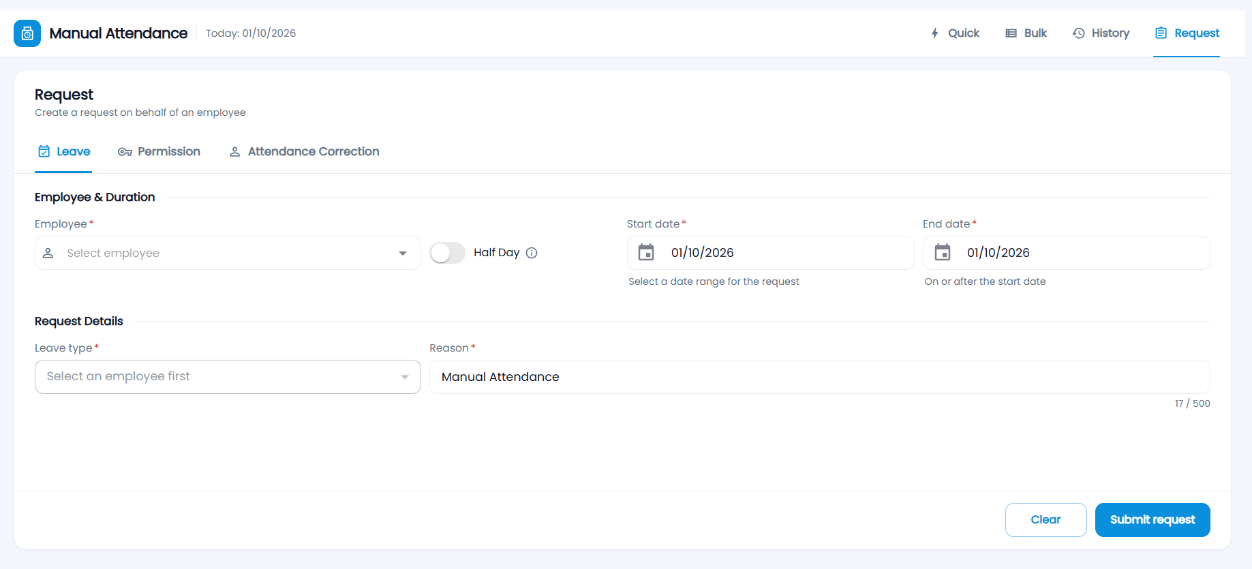1252x569 pixels.
Task: Select the Attendance Correction sub-tab
Action: point(304,151)
